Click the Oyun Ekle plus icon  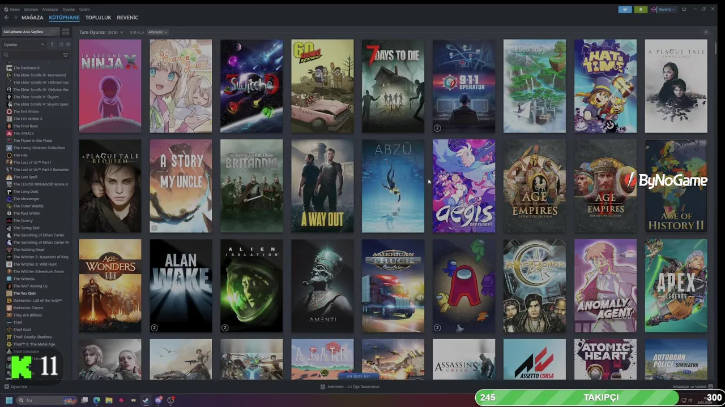[7, 387]
